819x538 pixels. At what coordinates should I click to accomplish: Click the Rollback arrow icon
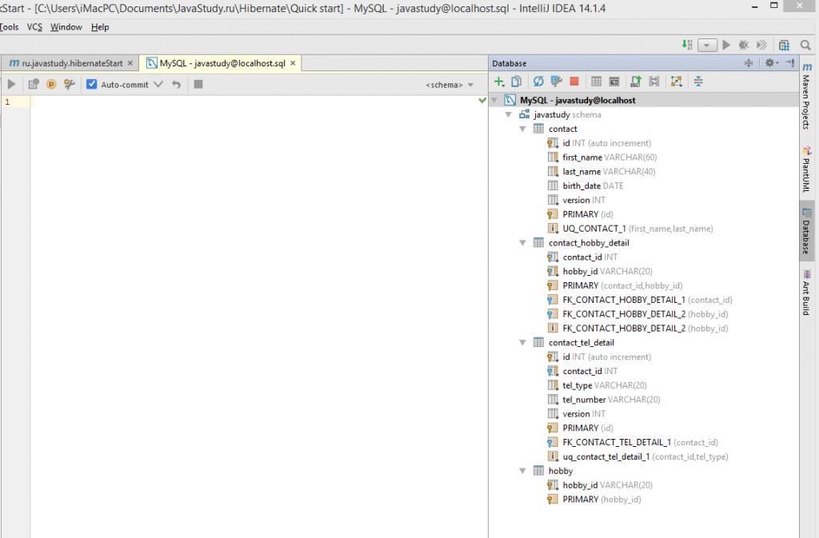177,84
